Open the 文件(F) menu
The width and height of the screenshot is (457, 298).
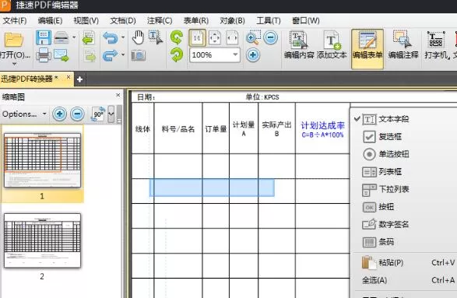click(x=14, y=21)
